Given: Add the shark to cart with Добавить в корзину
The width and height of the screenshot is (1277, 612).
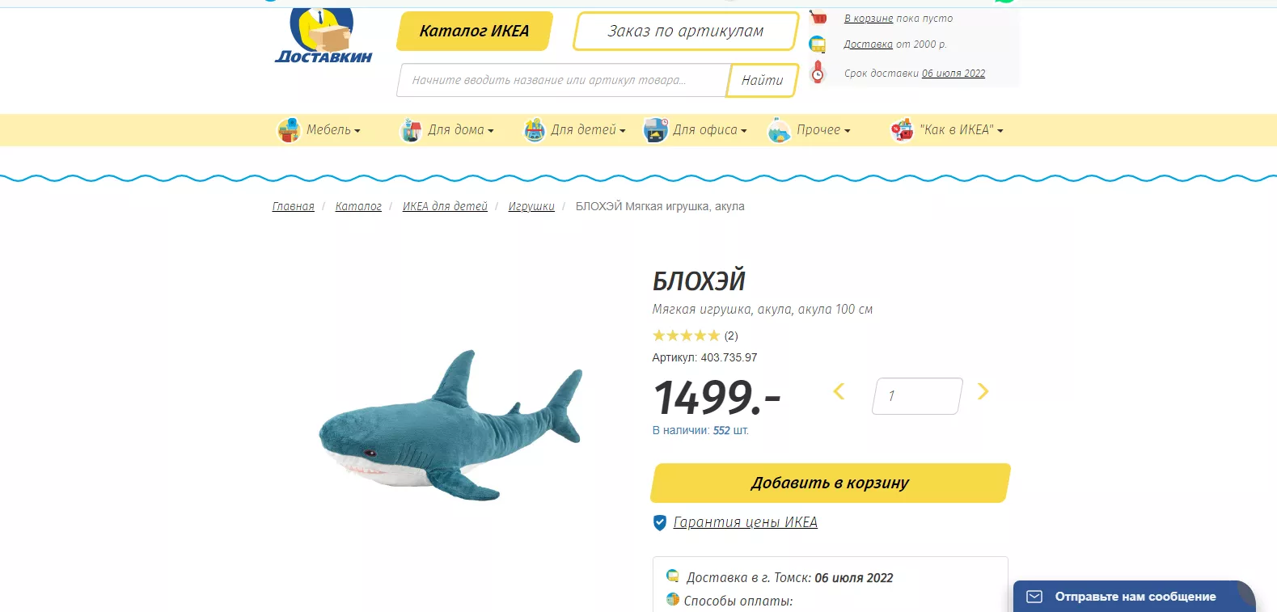Looking at the screenshot, I should [x=831, y=483].
